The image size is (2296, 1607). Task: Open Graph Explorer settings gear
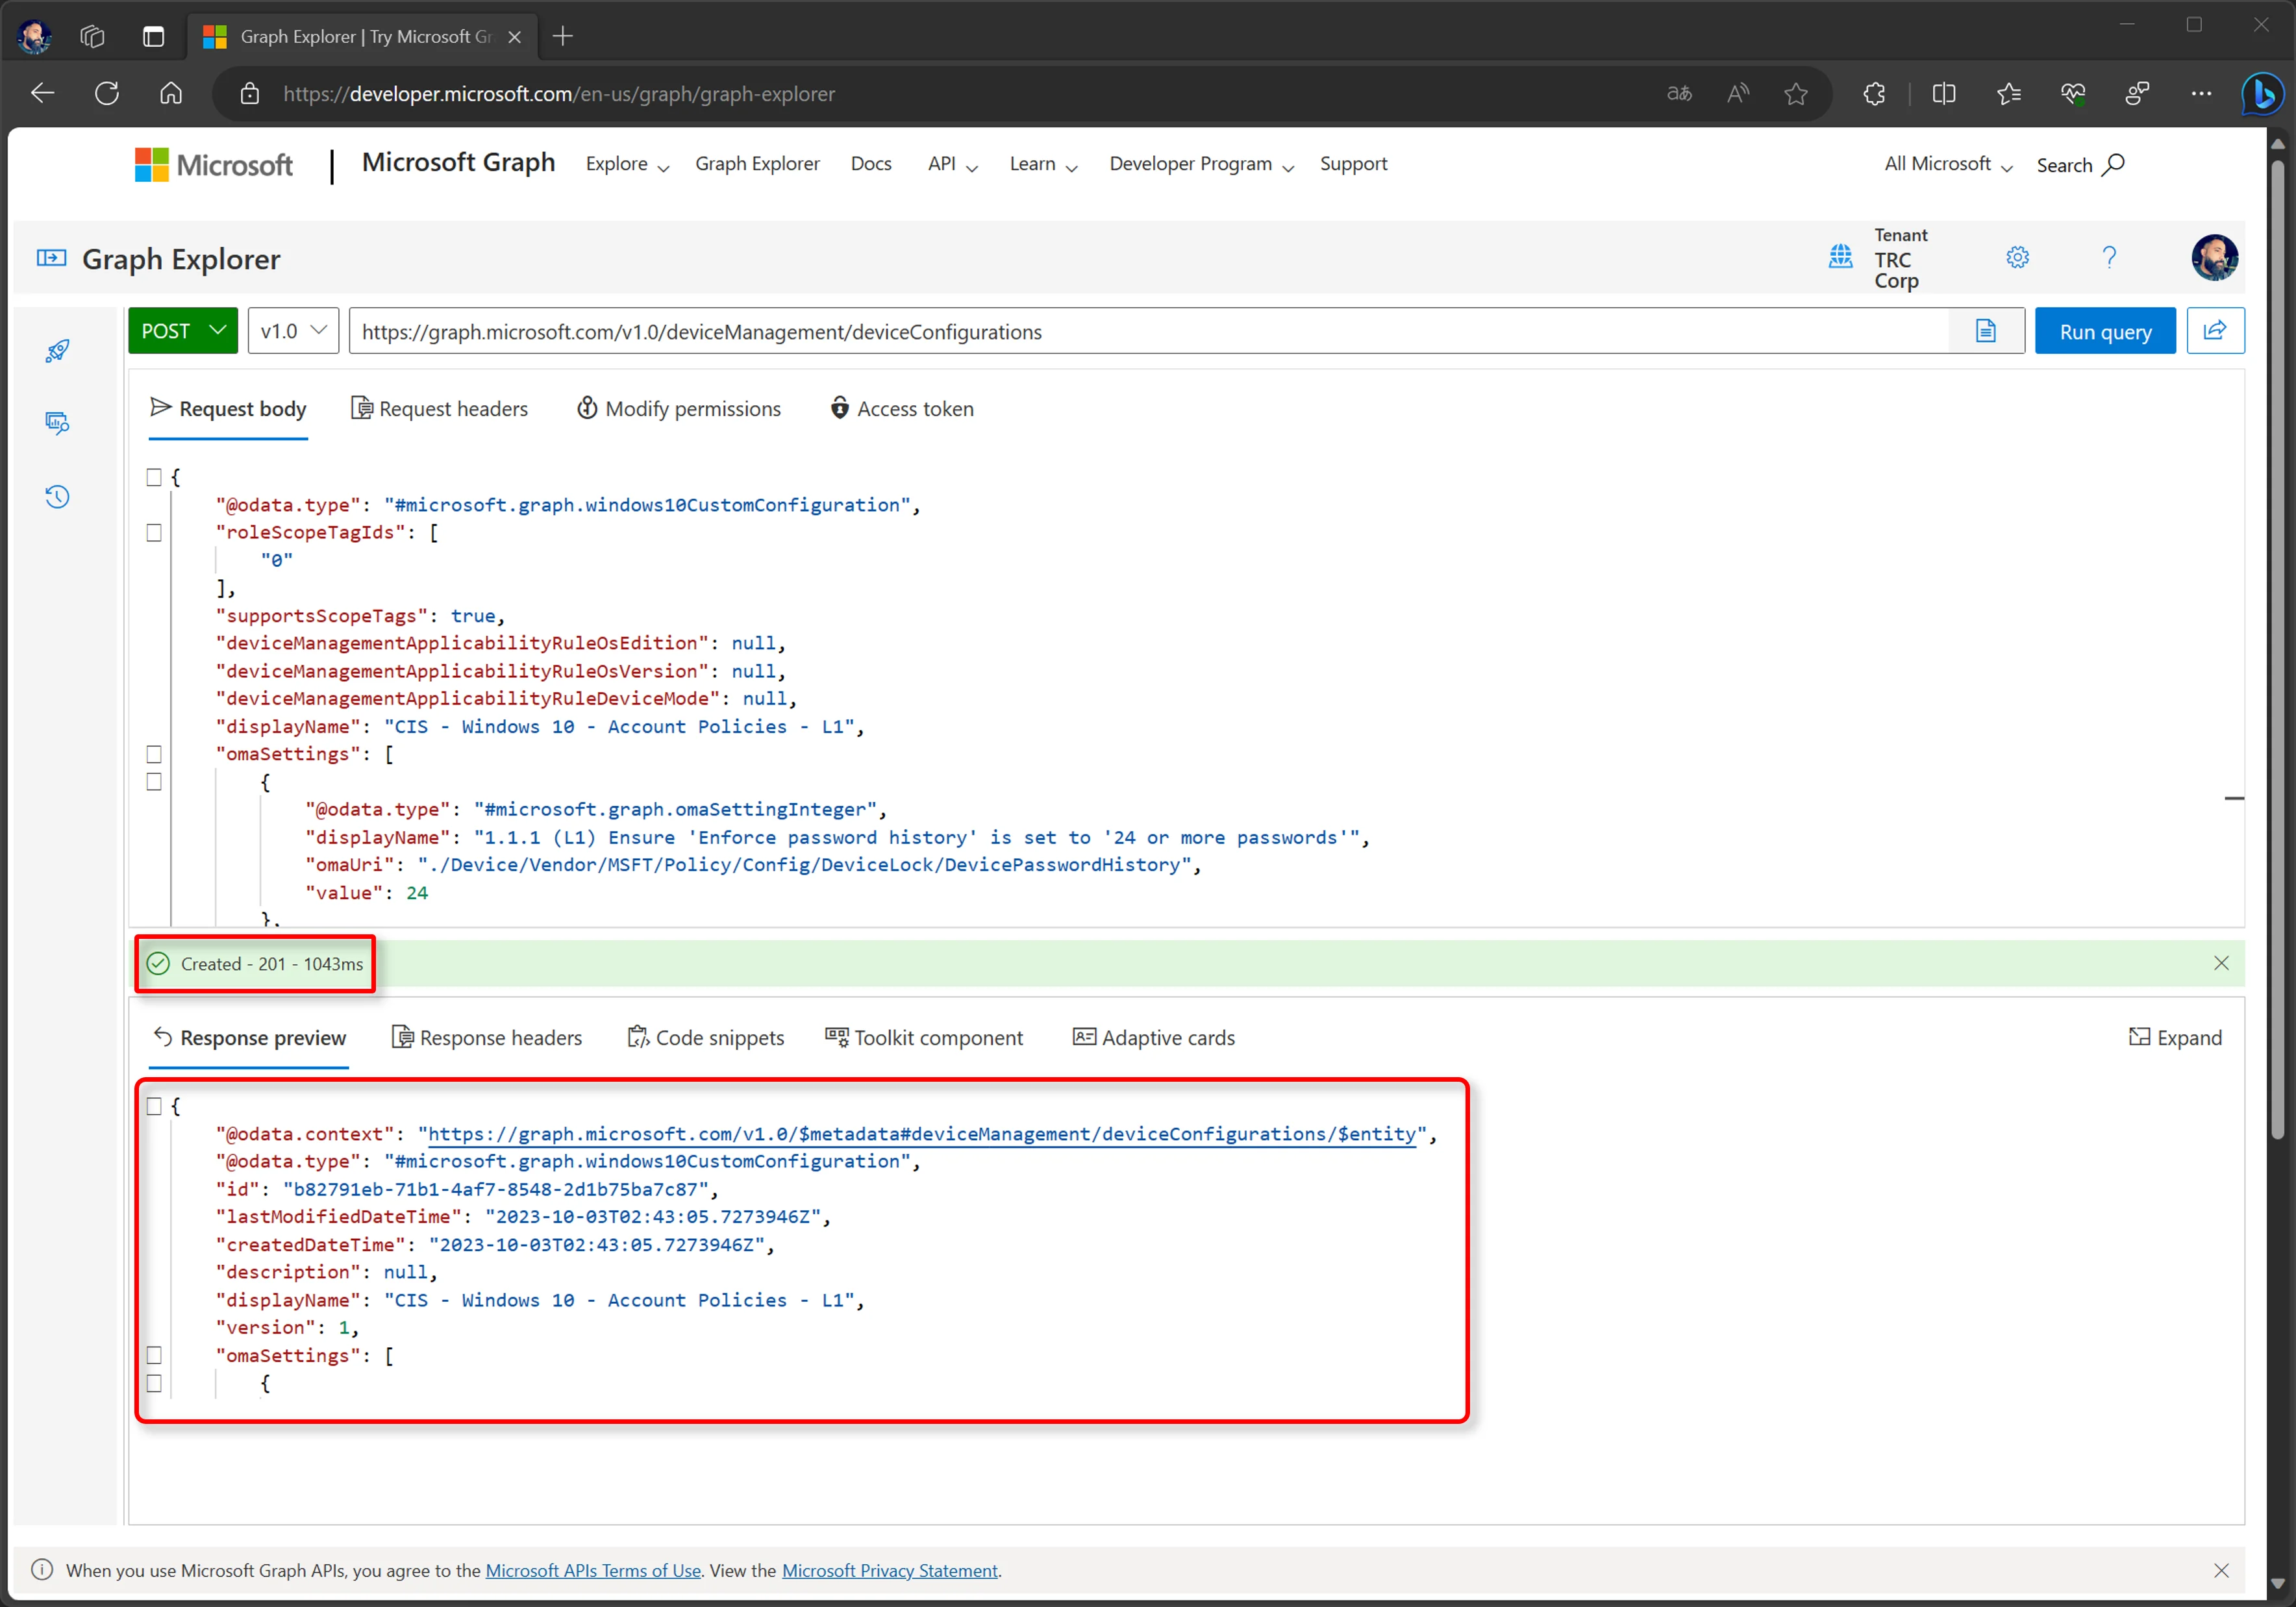coord(2017,258)
